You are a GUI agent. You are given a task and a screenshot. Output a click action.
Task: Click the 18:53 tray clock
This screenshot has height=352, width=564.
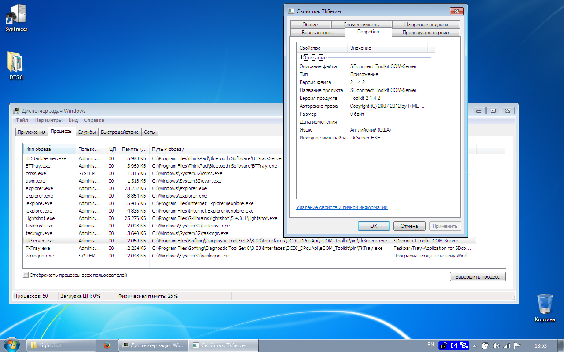[540, 345]
